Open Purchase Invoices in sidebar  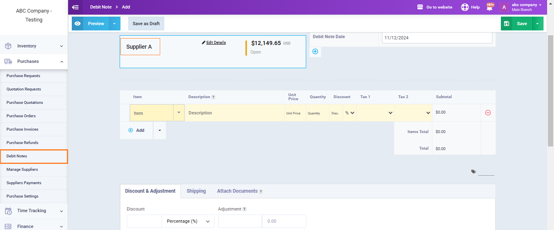pyautogui.click(x=22, y=129)
